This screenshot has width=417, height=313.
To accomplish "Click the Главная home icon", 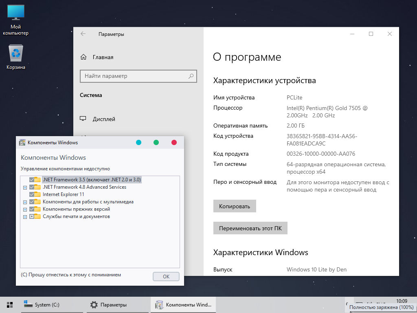I will 83,57.
